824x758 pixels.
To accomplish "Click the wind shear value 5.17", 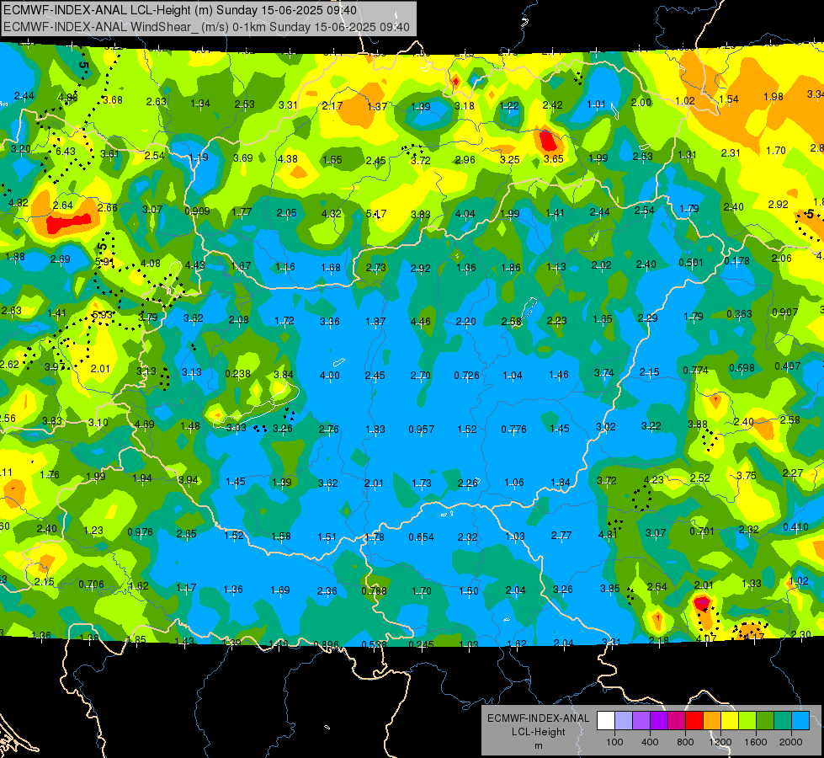I will [375, 214].
